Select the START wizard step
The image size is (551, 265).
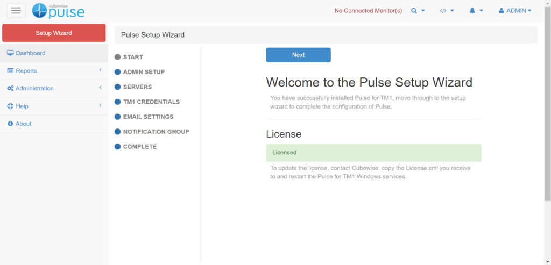coord(132,57)
